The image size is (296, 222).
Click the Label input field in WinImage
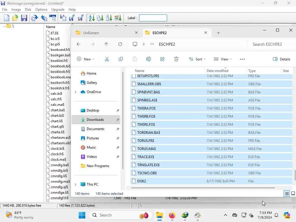(x=153, y=18)
